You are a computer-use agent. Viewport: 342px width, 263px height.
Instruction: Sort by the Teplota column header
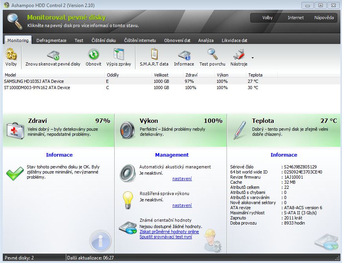pyautogui.click(x=262, y=75)
